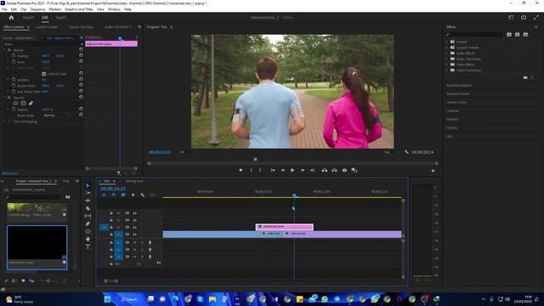
Task: Click the Mark Out button in Program monitor
Action: (x=260, y=170)
